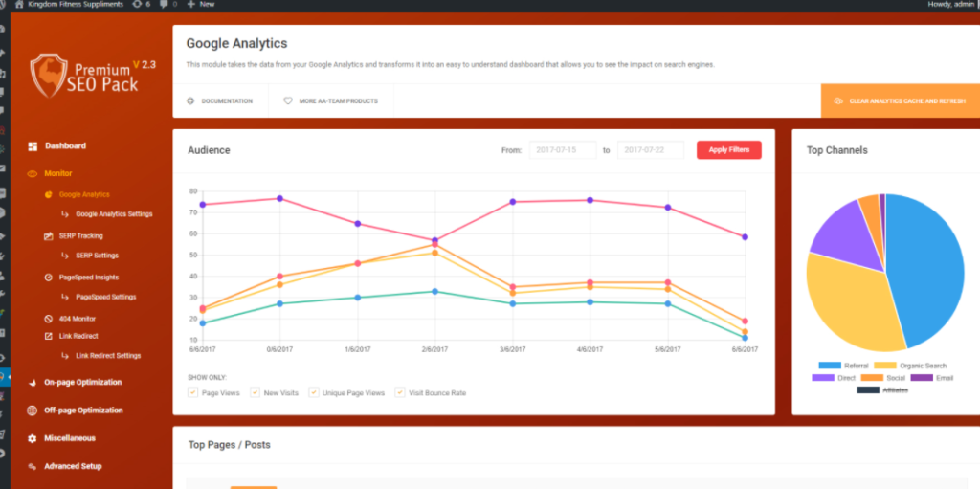Click the home icon beside Kingdom Fitness Suppliments
Image resolution: width=980 pixels, height=489 pixels.
pyautogui.click(x=19, y=4)
